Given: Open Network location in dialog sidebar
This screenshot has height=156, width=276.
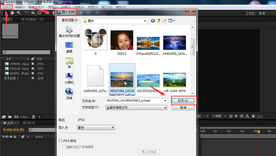Looking at the screenshot, I should pyautogui.click(x=69, y=94).
